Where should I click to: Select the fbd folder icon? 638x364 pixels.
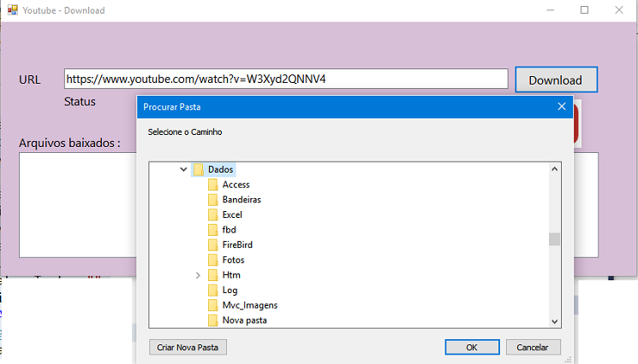click(212, 230)
